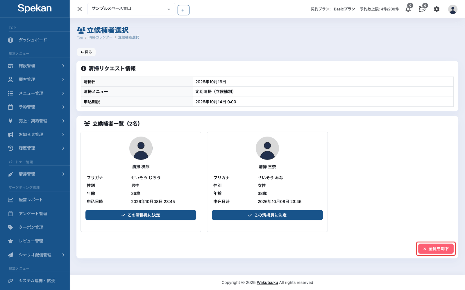This screenshot has width=465, height=290.
Task: Click the ダッシュボード icon in sidebar
Action: coord(10,40)
